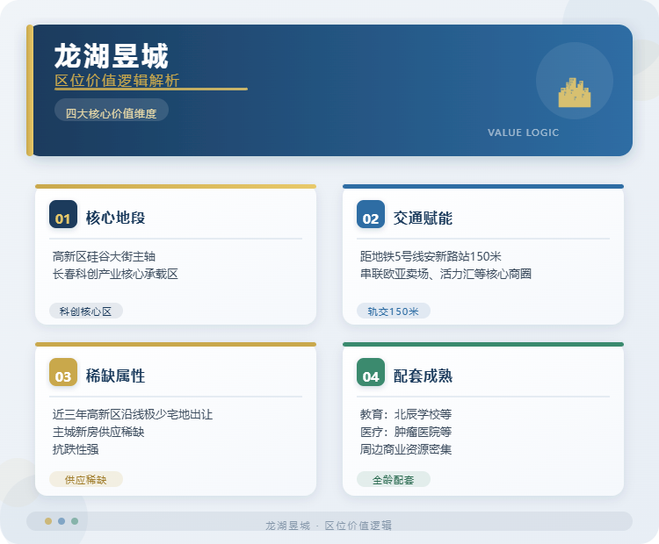Click the green dot in footer
This screenshot has width=659, height=544.
point(75,521)
